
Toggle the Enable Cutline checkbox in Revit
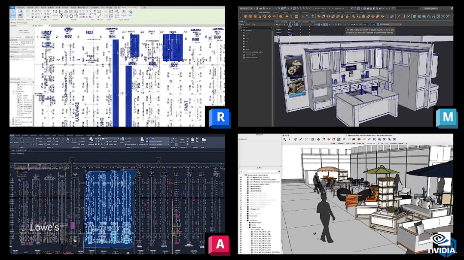tap(22, 59)
